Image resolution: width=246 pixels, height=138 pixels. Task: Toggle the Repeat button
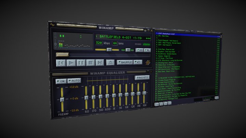click(138, 62)
